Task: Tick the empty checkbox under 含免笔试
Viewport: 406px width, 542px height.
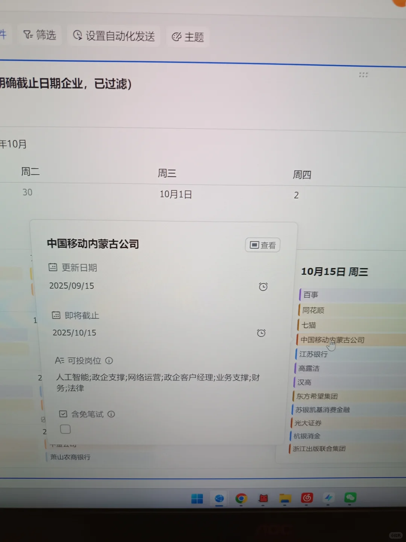Action: pyautogui.click(x=65, y=429)
